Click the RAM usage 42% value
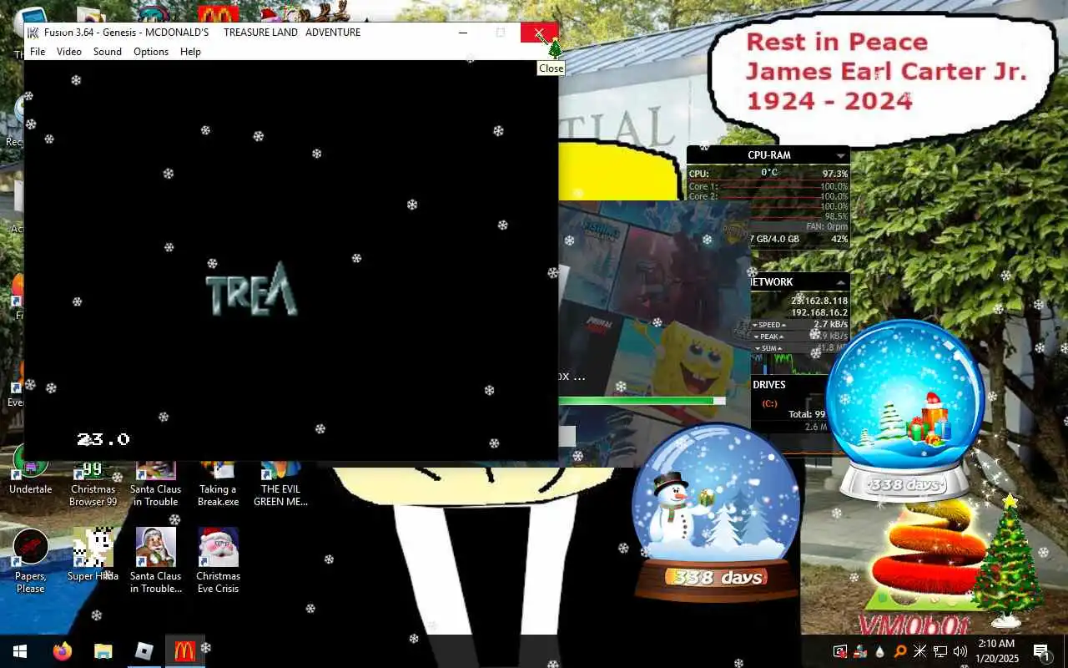The width and height of the screenshot is (1068, 668). pos(839,239)
